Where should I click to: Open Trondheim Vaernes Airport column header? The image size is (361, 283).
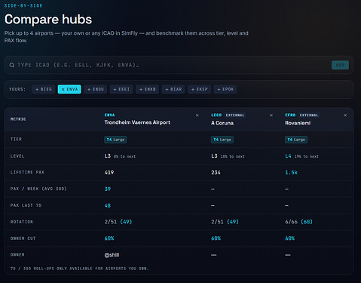pos(137,122)
